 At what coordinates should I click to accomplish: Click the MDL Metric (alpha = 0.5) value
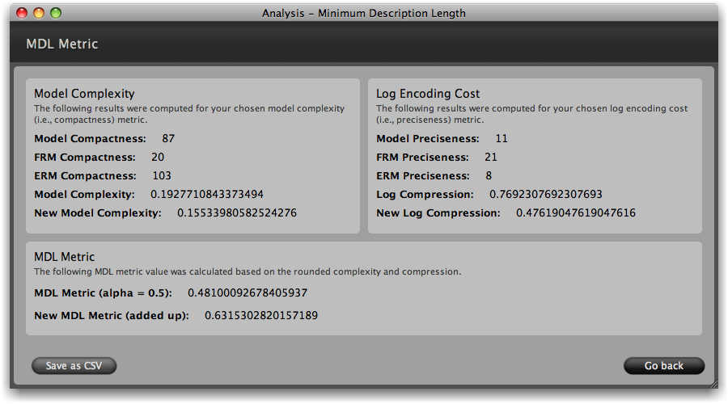248,293
